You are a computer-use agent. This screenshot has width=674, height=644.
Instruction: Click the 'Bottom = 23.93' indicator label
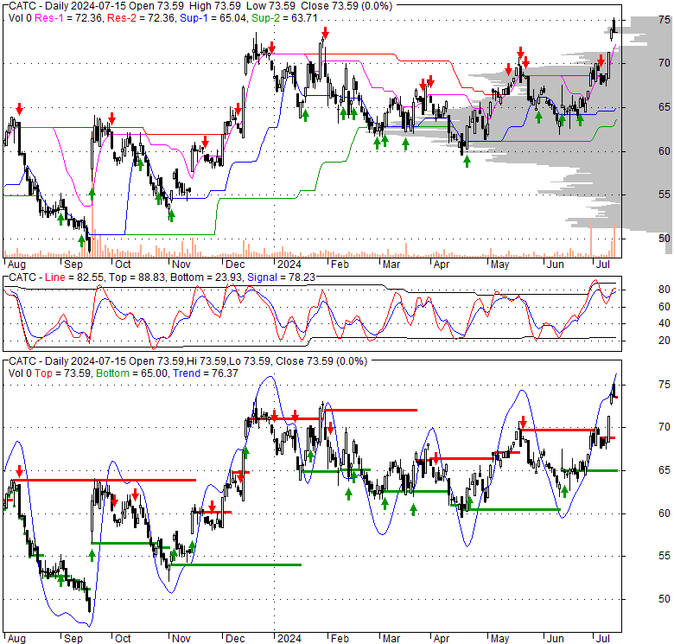click(207, 277)
